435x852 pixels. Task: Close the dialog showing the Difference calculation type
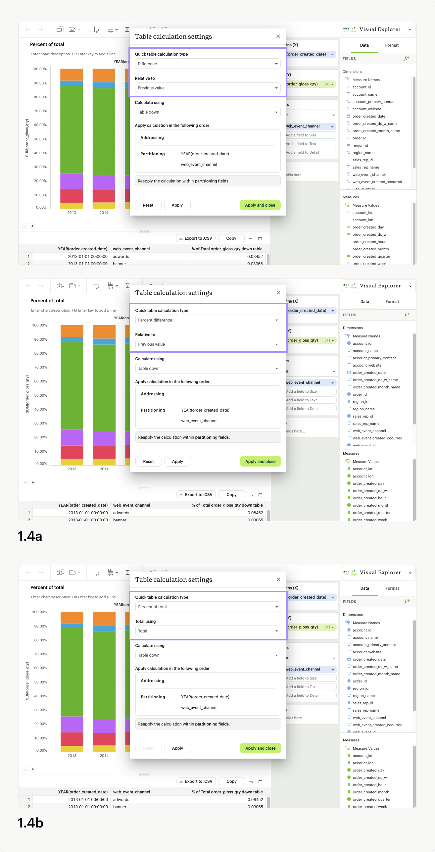click(278, 36)
